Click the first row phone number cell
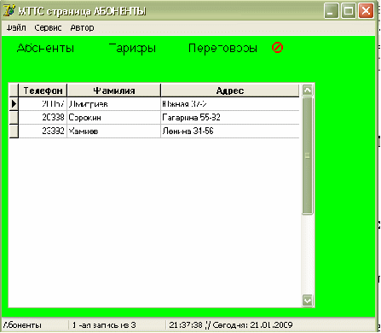Image resolution: width=381 pixels, height=333 pixels. tap(43, 104)
